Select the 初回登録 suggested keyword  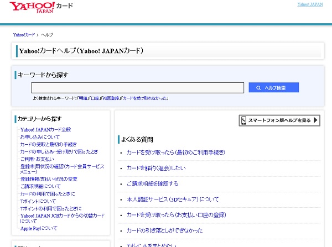point(111,98)
